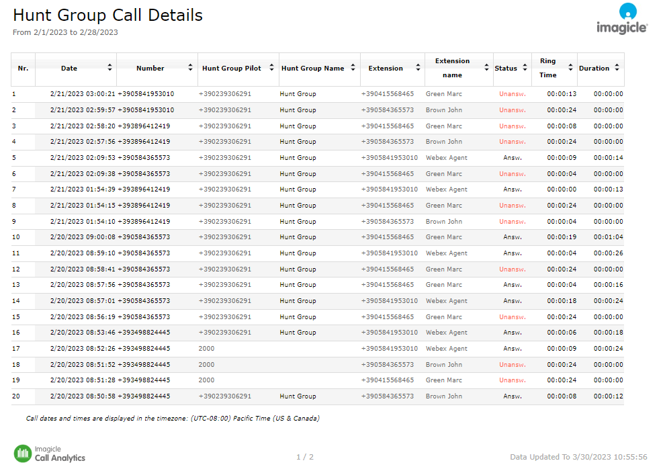The width and height of the screenshot is (663, 469).
Task: Click the Data Updated To timestamp
Action: [x=578, y=457]
